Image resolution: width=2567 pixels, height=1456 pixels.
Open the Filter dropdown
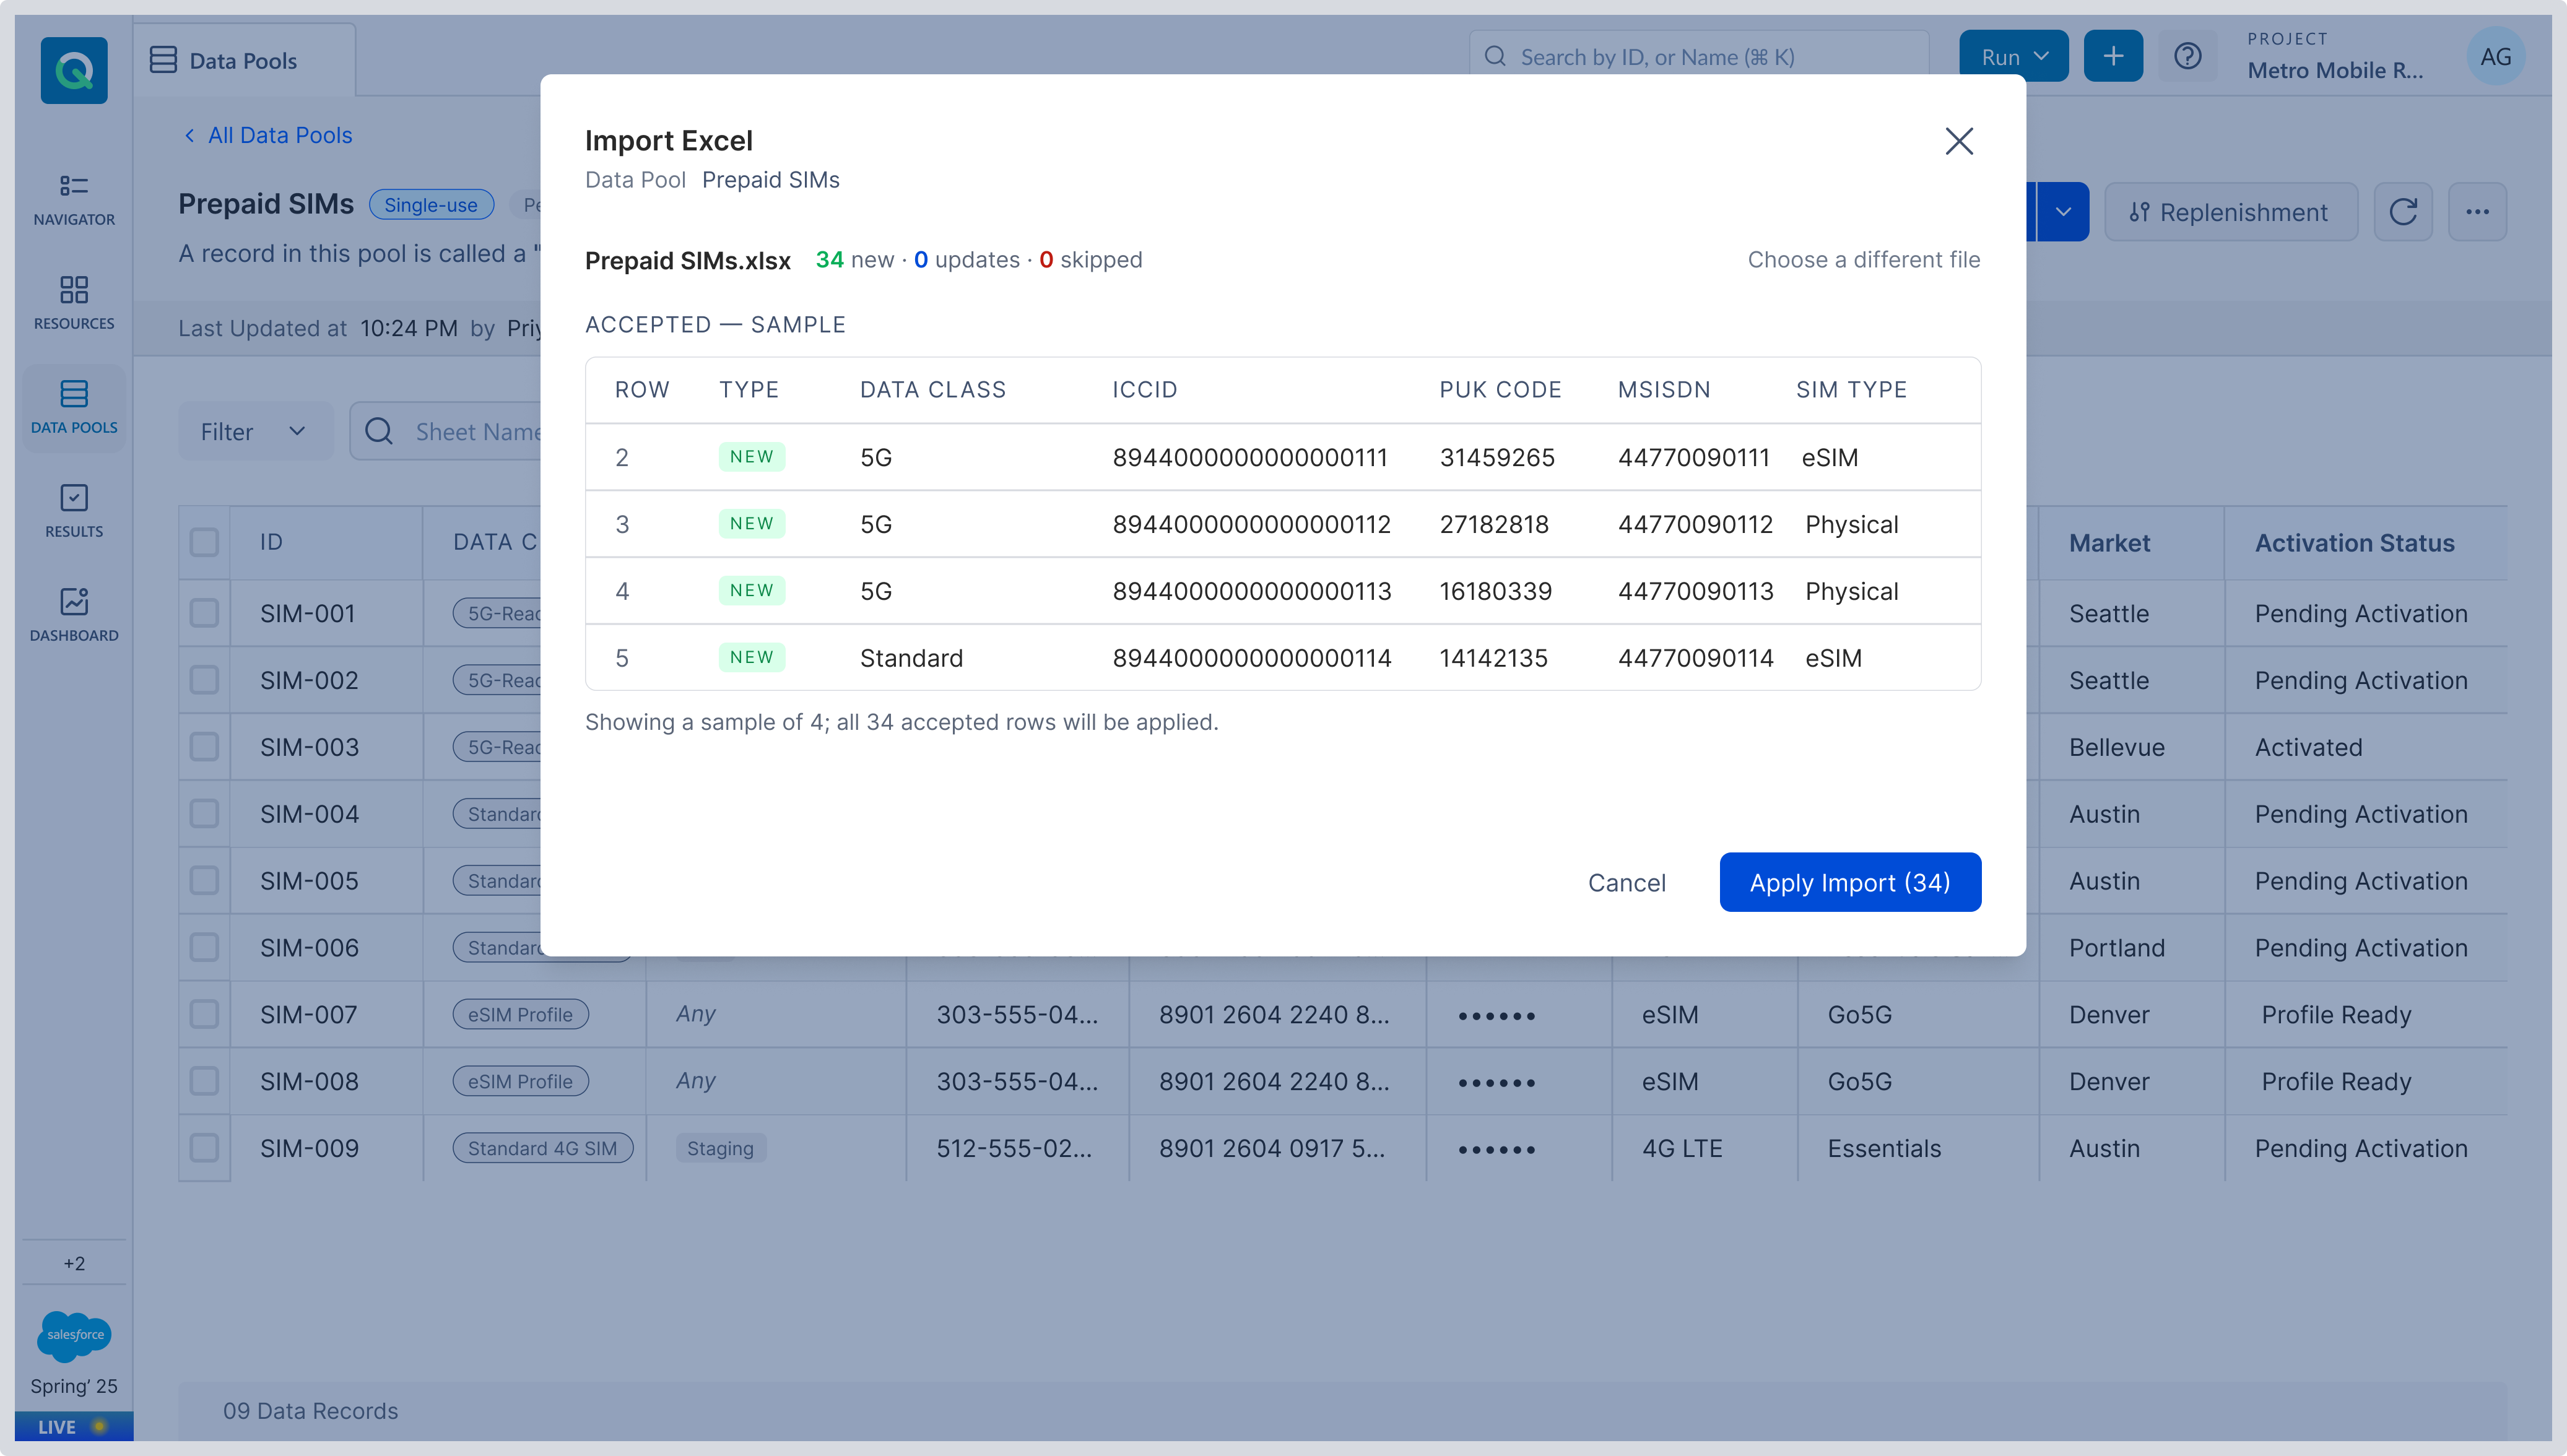pos(255,431)
